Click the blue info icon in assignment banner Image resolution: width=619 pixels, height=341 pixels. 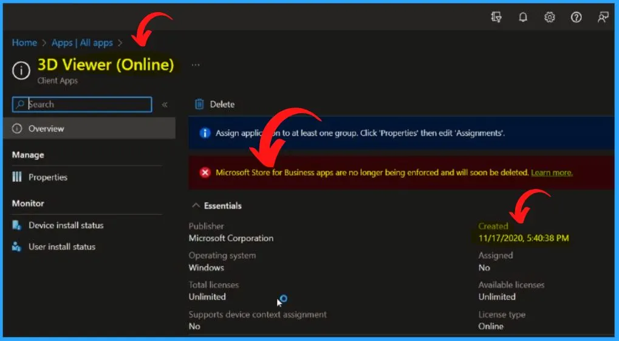205,133
